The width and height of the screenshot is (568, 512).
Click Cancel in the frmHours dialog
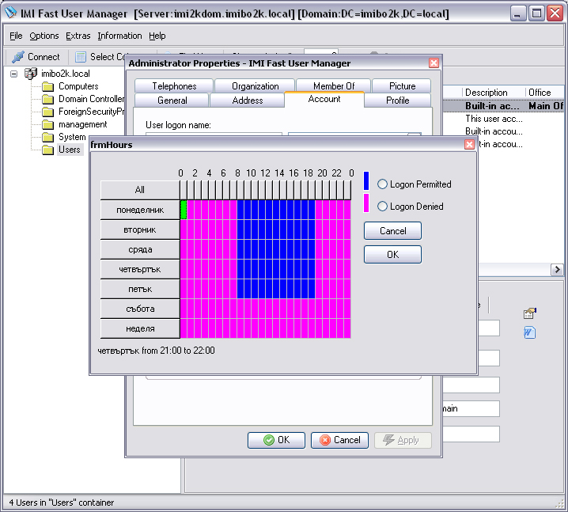392,231
